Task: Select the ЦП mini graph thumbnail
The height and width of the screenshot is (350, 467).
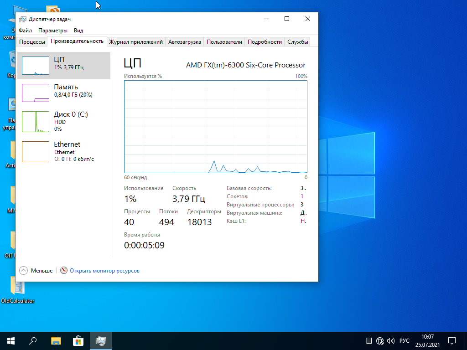Action: (x=36, y=66)
